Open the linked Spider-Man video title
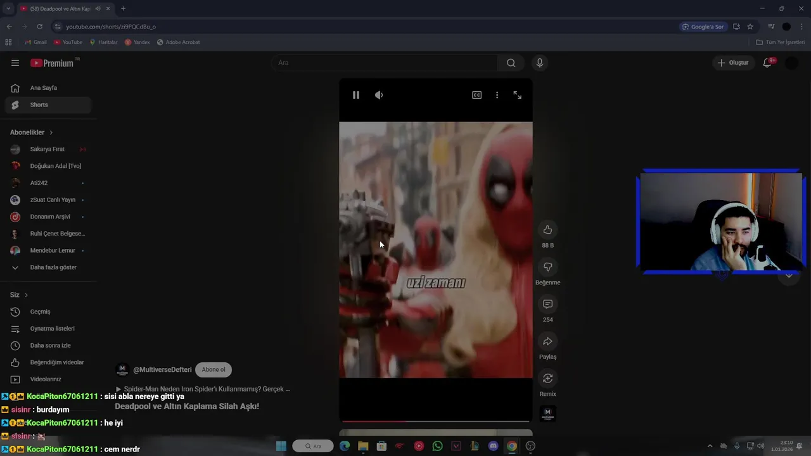Screen dimensions: 811x456 coord(203,389)
